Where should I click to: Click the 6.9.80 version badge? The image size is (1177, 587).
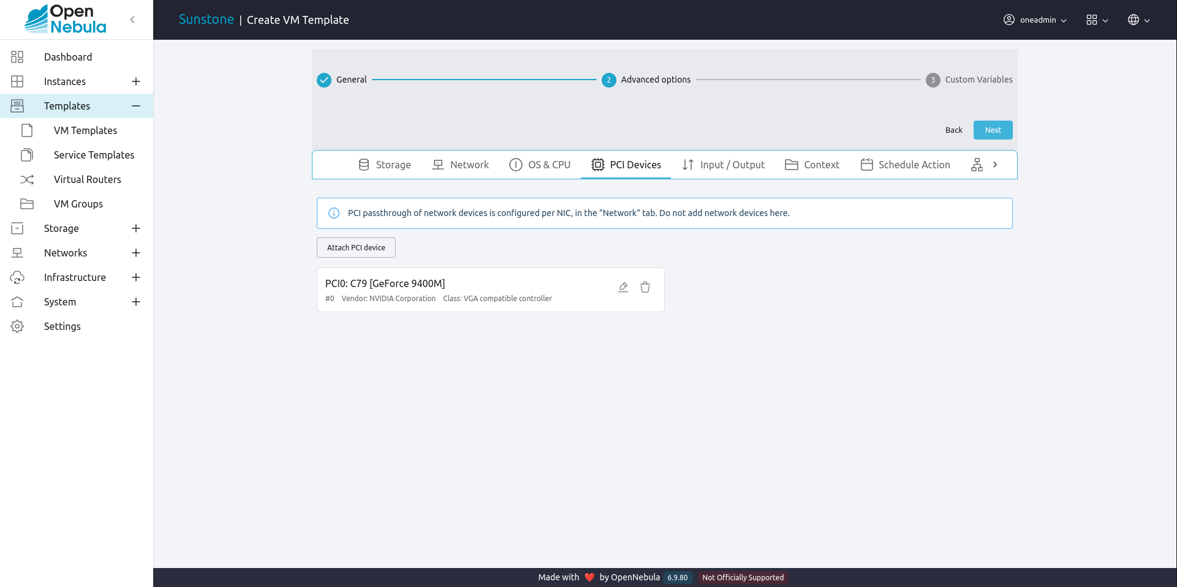click(x=677, y=577)
